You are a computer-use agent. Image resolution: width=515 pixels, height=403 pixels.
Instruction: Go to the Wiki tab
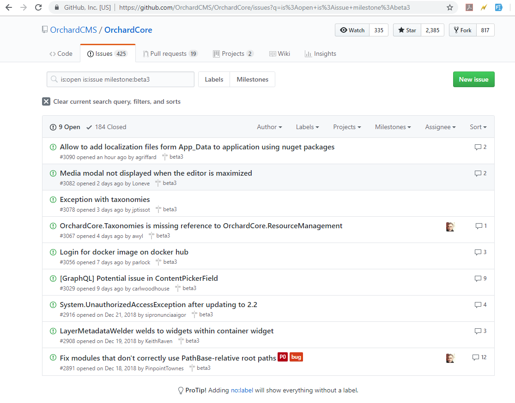tap(279, 54)
